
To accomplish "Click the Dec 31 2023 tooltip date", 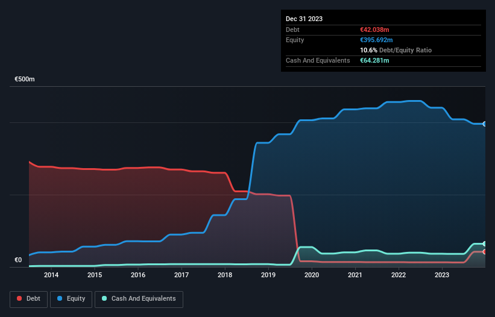I will coord(304,19).
